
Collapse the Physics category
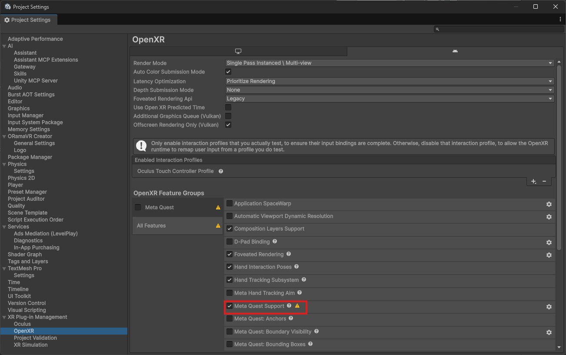(4, 164)
